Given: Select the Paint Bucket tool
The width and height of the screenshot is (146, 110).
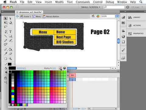Looking at the screenshot, I should pos(10,50).
